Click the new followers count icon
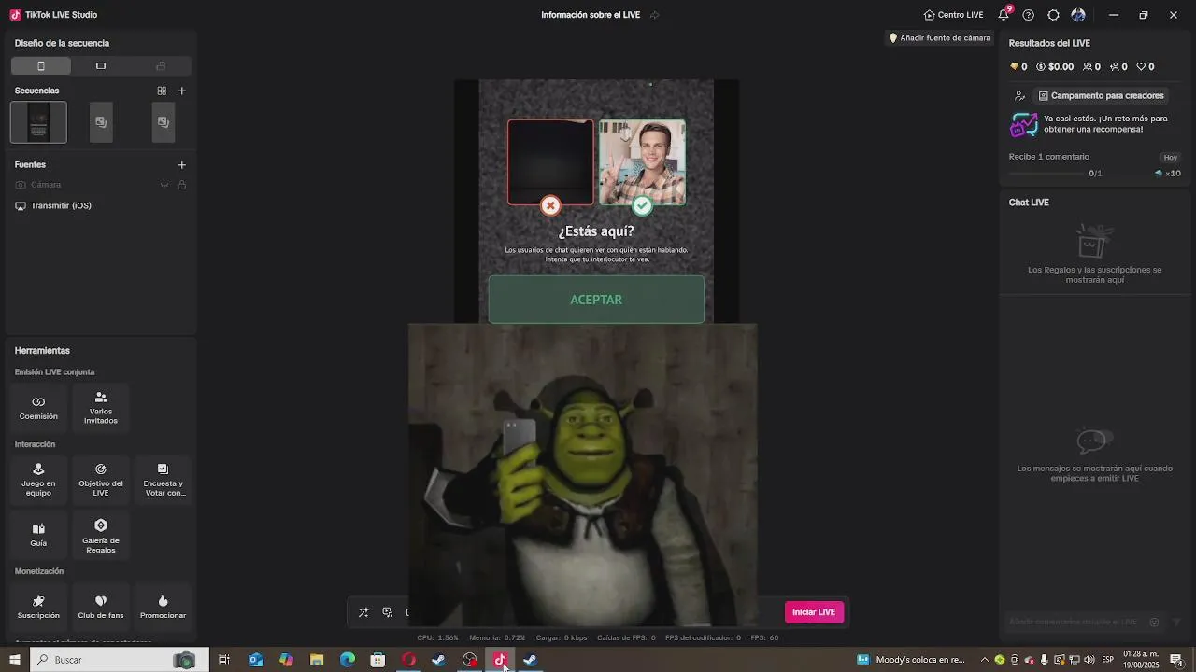 click(x=1118, y=67)
